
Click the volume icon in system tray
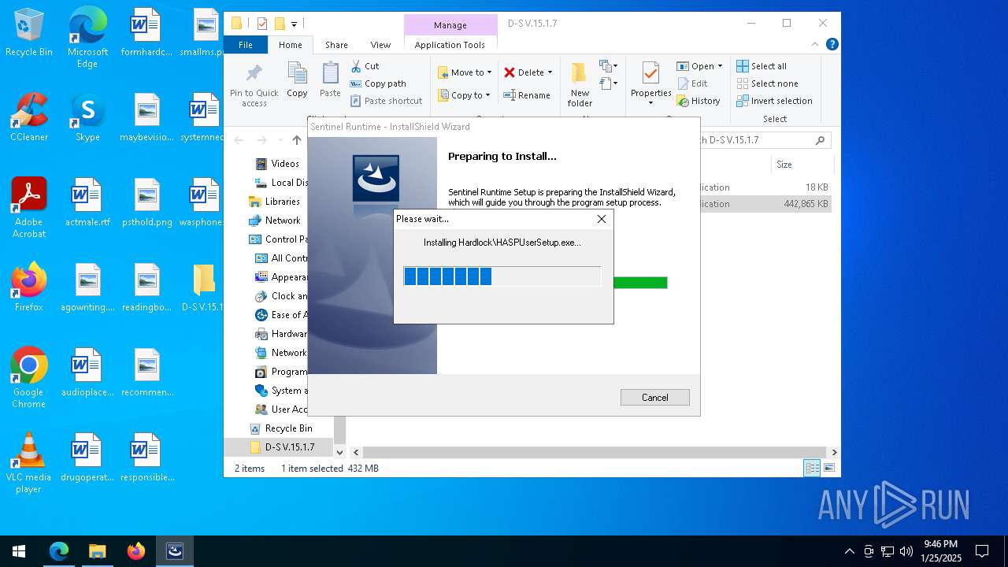pyautogui.click(x=906, y=551)
